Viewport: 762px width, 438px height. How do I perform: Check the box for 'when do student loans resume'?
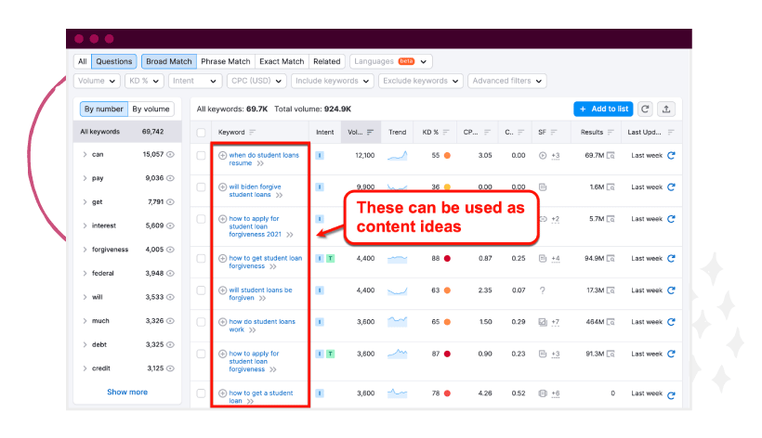click(202, 155)
